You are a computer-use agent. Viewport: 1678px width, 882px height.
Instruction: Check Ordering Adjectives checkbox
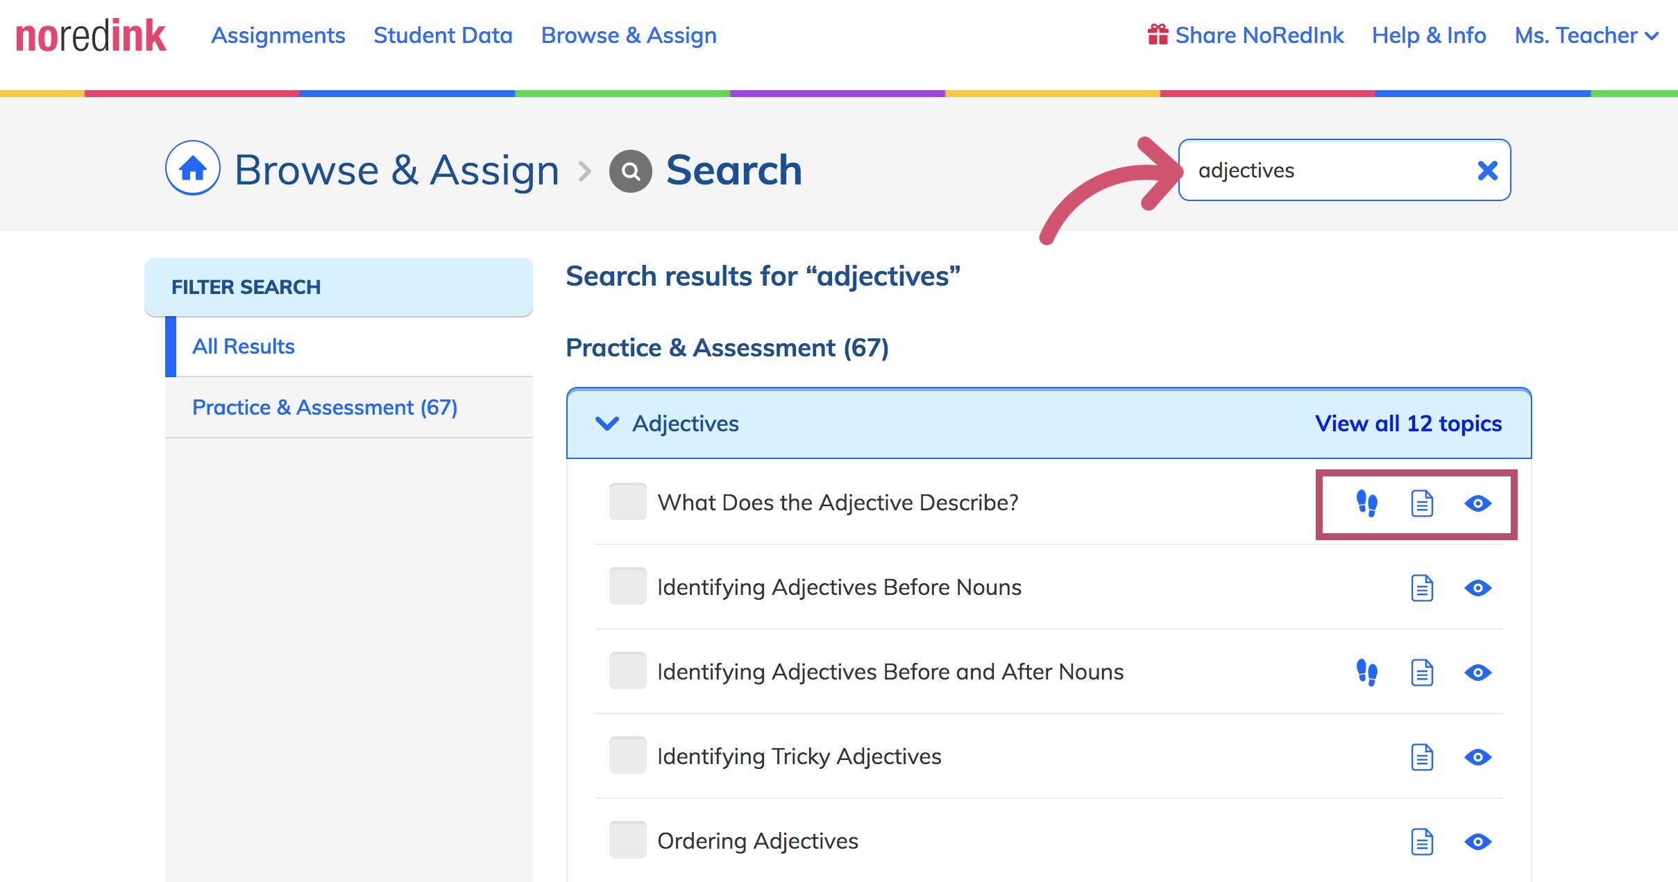point(627,840)
